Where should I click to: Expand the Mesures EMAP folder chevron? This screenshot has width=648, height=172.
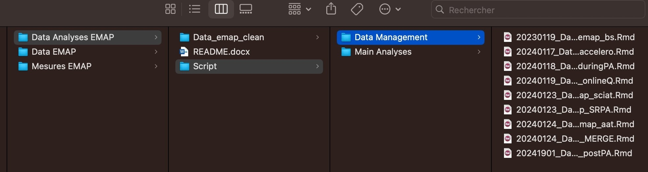coord(156,66)
